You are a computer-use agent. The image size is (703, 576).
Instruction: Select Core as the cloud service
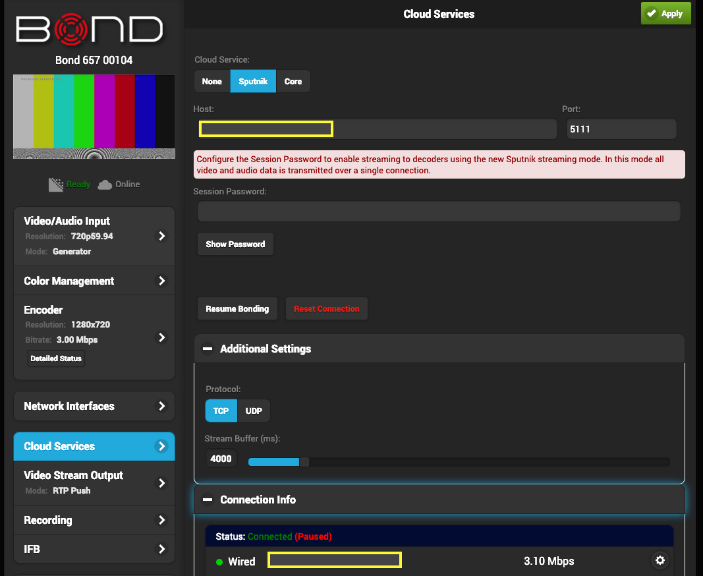(293, 82)
